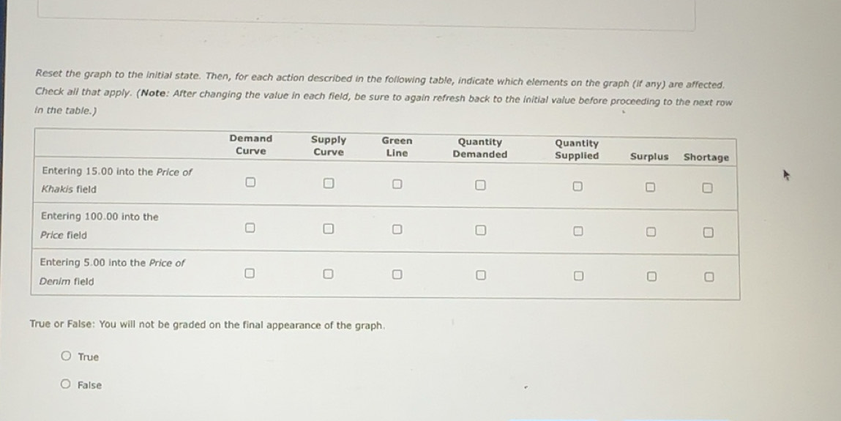The height and width of the screenshot is (421, 841).
Task: Check Supply Curve for Price of Khakis row
Action: 329,182
